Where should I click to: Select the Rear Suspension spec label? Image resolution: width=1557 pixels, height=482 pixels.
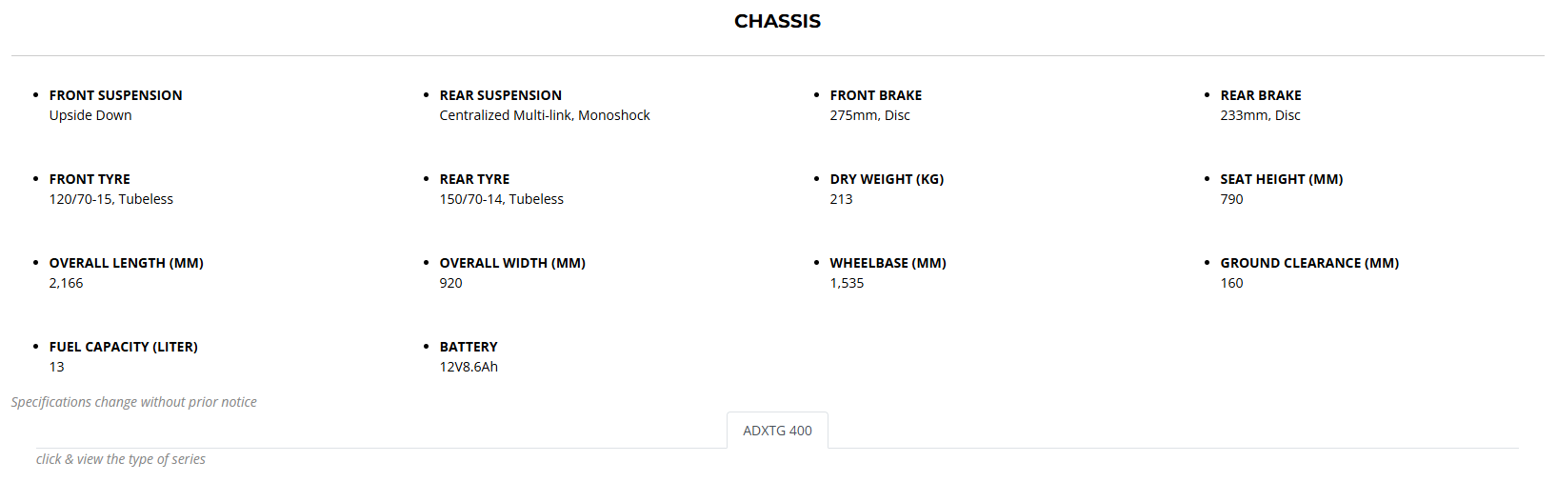500,95
